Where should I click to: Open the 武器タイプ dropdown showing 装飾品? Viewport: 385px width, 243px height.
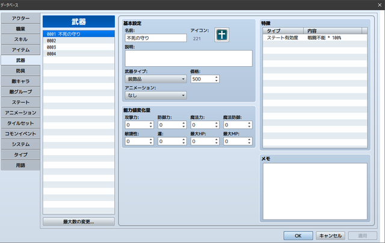click(156, 79)
